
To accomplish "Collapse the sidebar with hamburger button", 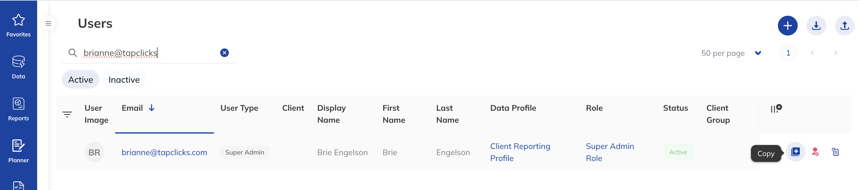I will 48,23.
